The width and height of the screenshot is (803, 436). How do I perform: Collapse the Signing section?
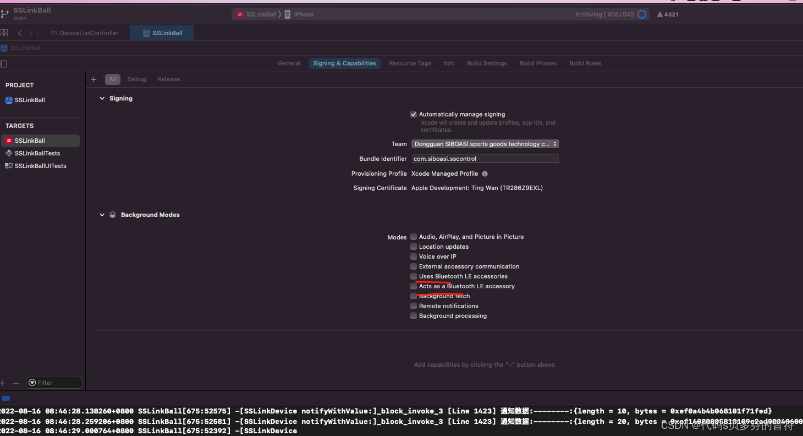click(102, 98)
